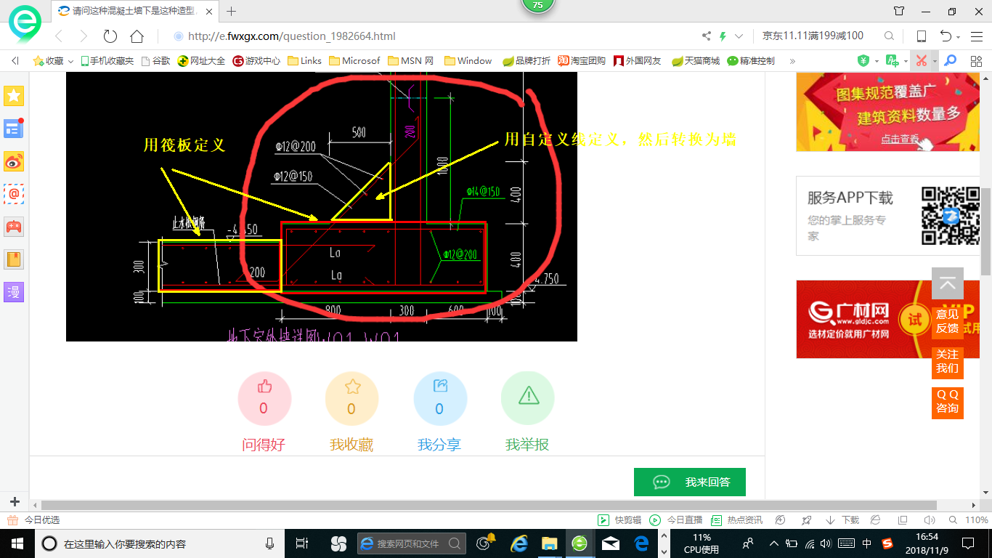
Task: Open sidebar favorites star icon
Action: click(14, 95)
